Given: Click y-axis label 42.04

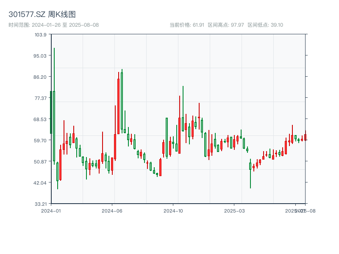Looking at the screenshot, I should pos(40,183).
